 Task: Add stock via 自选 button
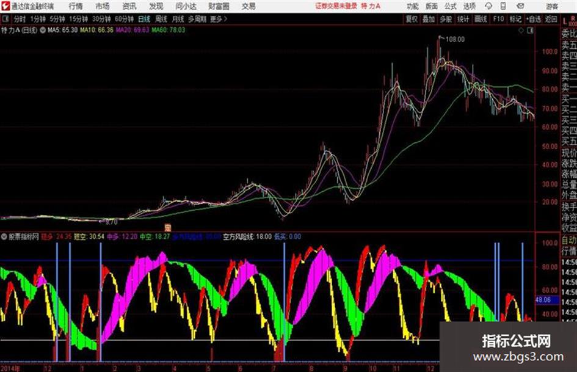pos(534,19)
